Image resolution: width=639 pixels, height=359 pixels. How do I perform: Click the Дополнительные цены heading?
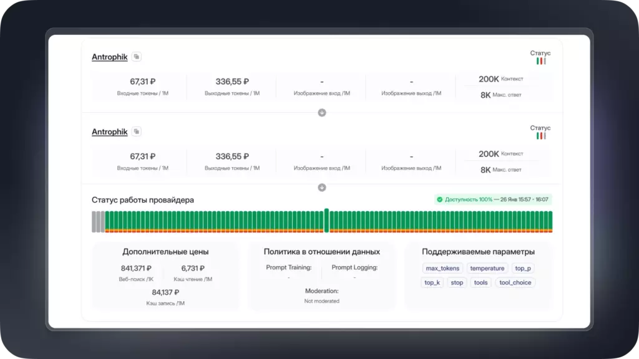coord(165,252)
